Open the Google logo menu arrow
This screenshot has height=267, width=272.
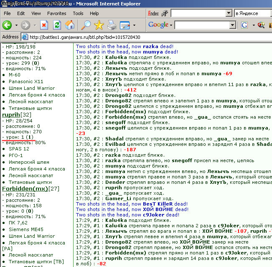tap(171, 25)
